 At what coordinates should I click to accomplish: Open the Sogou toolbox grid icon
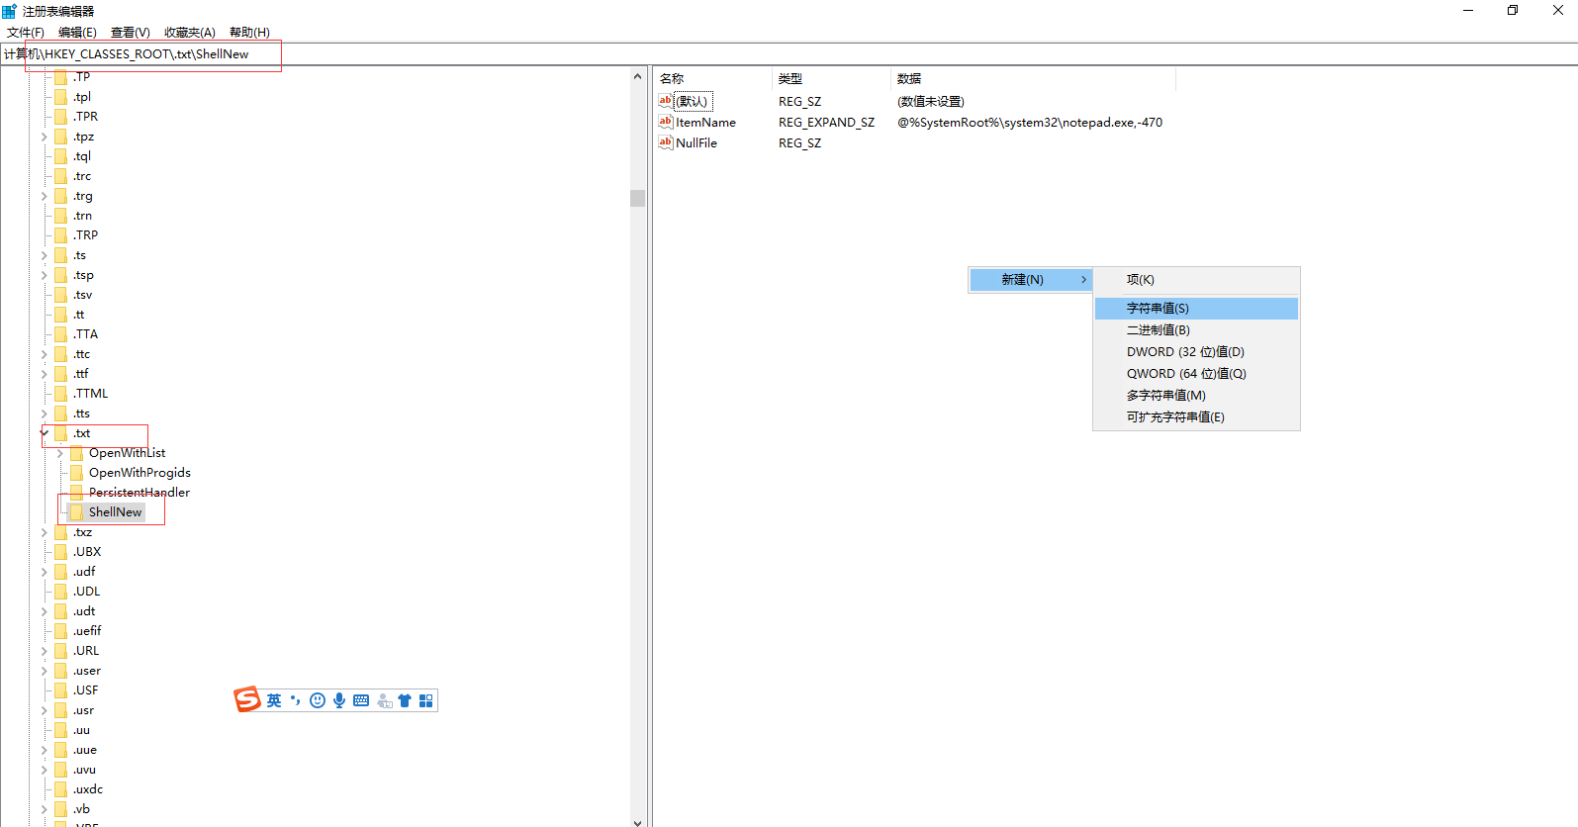426,700
